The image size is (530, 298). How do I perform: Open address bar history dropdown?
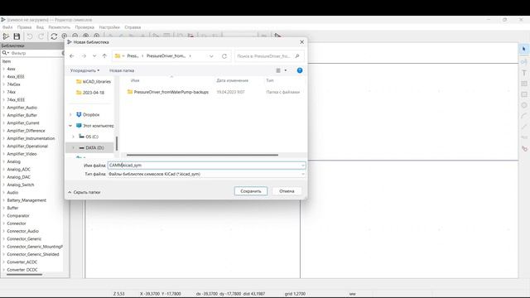pos(211,56)
